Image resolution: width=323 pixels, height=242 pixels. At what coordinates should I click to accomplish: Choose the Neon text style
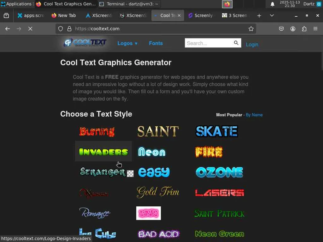152,152
